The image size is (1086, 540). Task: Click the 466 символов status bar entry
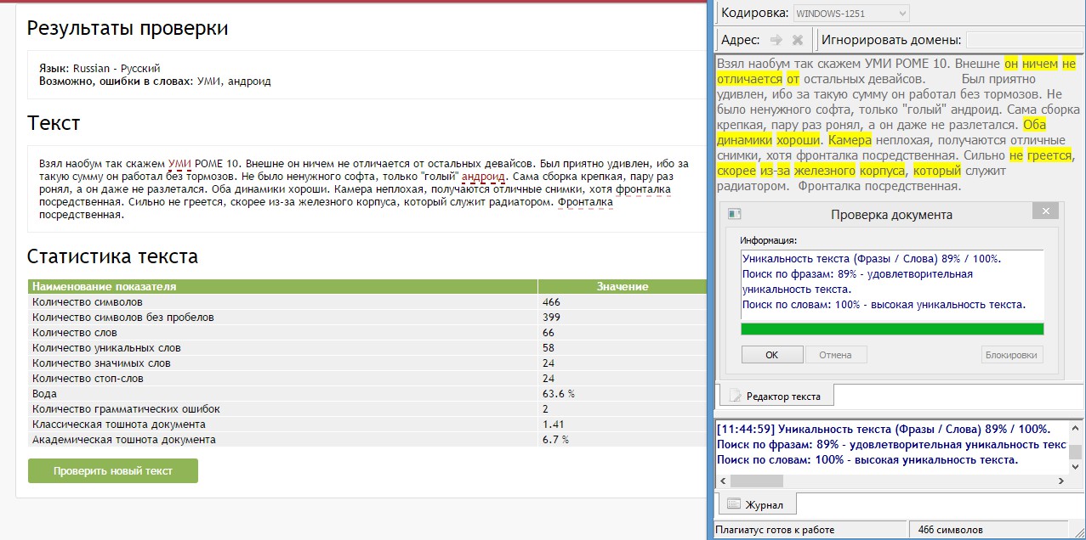pos(950,530)
